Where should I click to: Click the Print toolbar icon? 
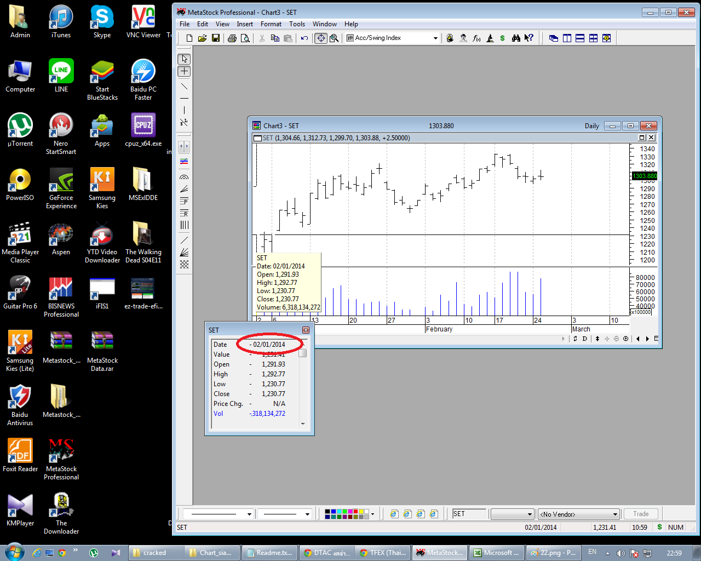(x=232, y=38)
